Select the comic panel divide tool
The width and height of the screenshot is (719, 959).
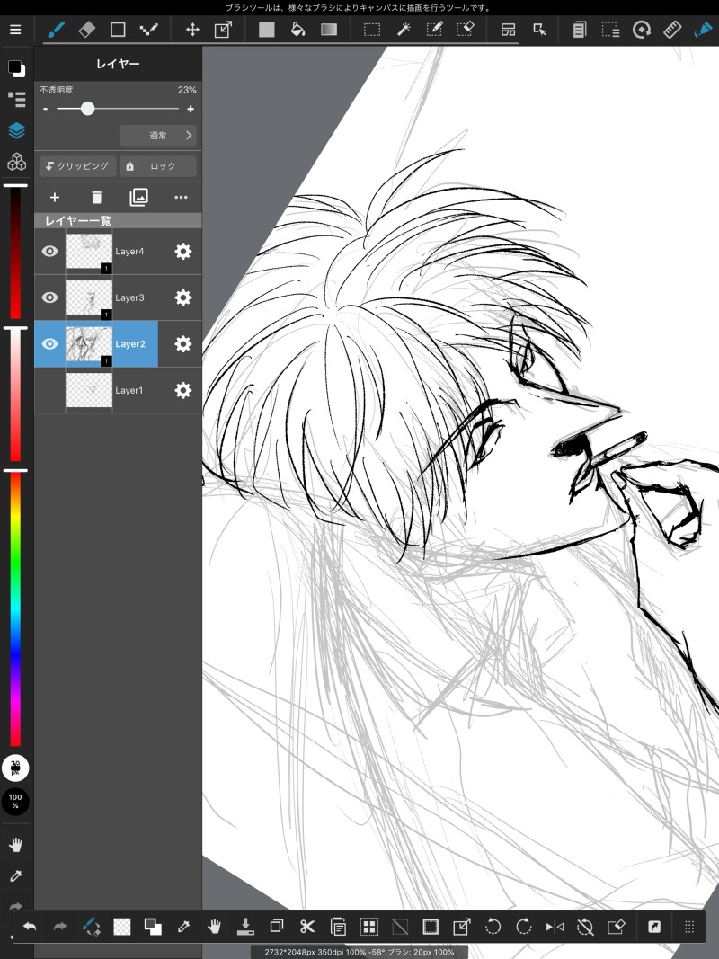pyautogui.click(x=508, y=30)
